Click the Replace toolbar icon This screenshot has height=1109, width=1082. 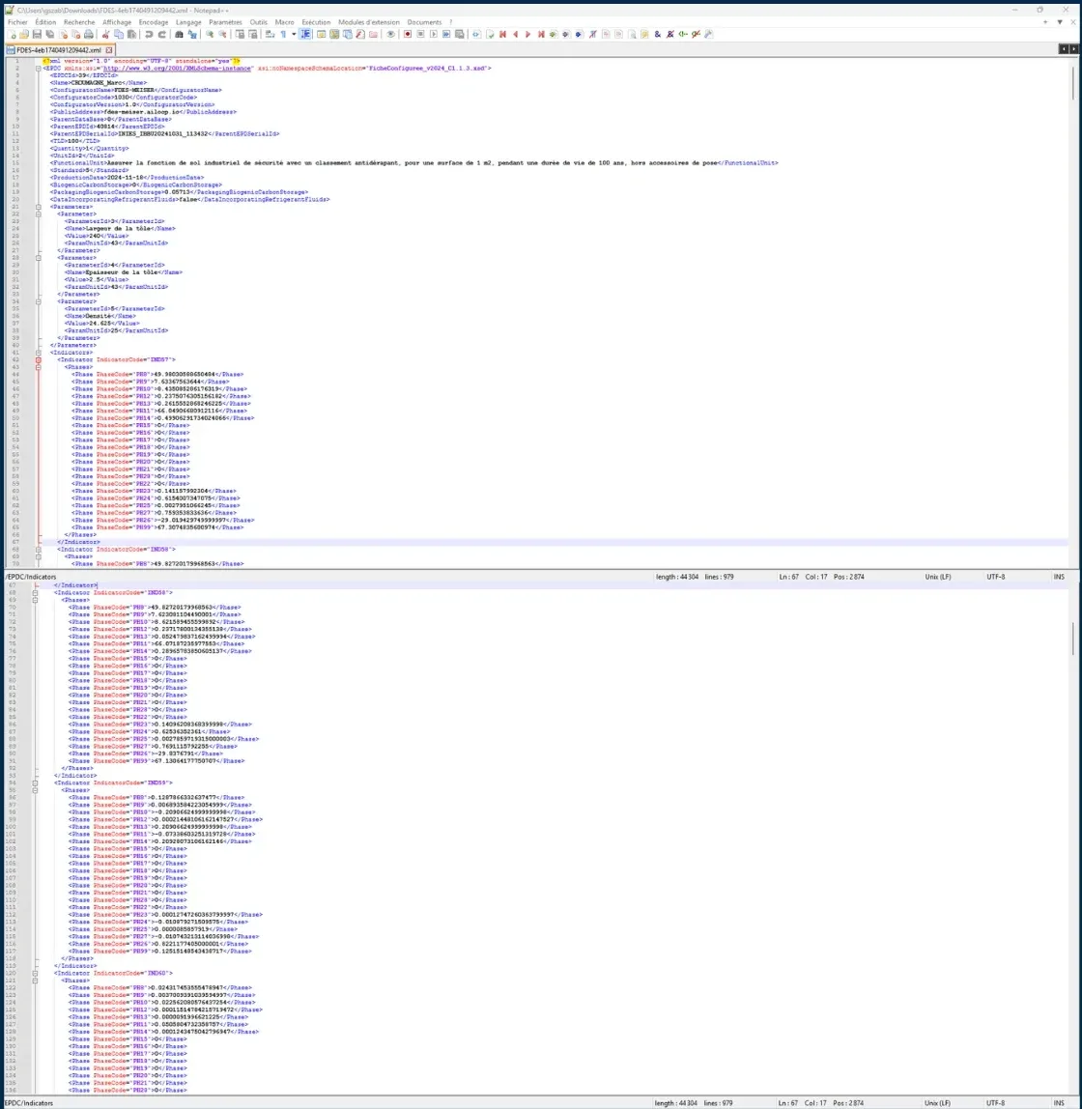(x=191, y=34)
